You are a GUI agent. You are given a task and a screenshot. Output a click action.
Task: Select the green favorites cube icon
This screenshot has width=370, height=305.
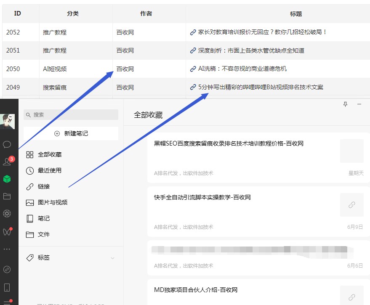pos(7,179)
